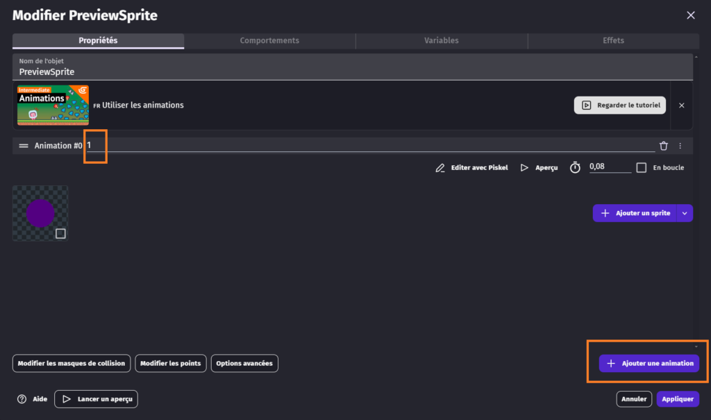The height and width of the screenshot is (420, 711).
Task: Enable the En boucle checkbox
Action: [x=642, y=168]
